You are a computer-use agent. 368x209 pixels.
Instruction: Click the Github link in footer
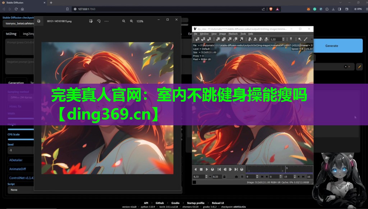[x=160, y=203]
